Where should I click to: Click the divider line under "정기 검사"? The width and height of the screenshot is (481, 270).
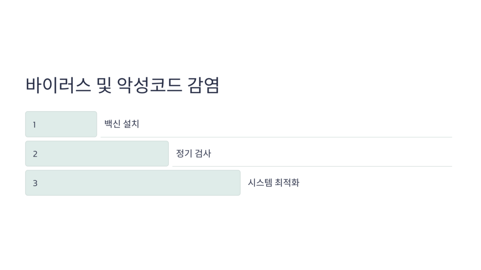tap(312, 166)
